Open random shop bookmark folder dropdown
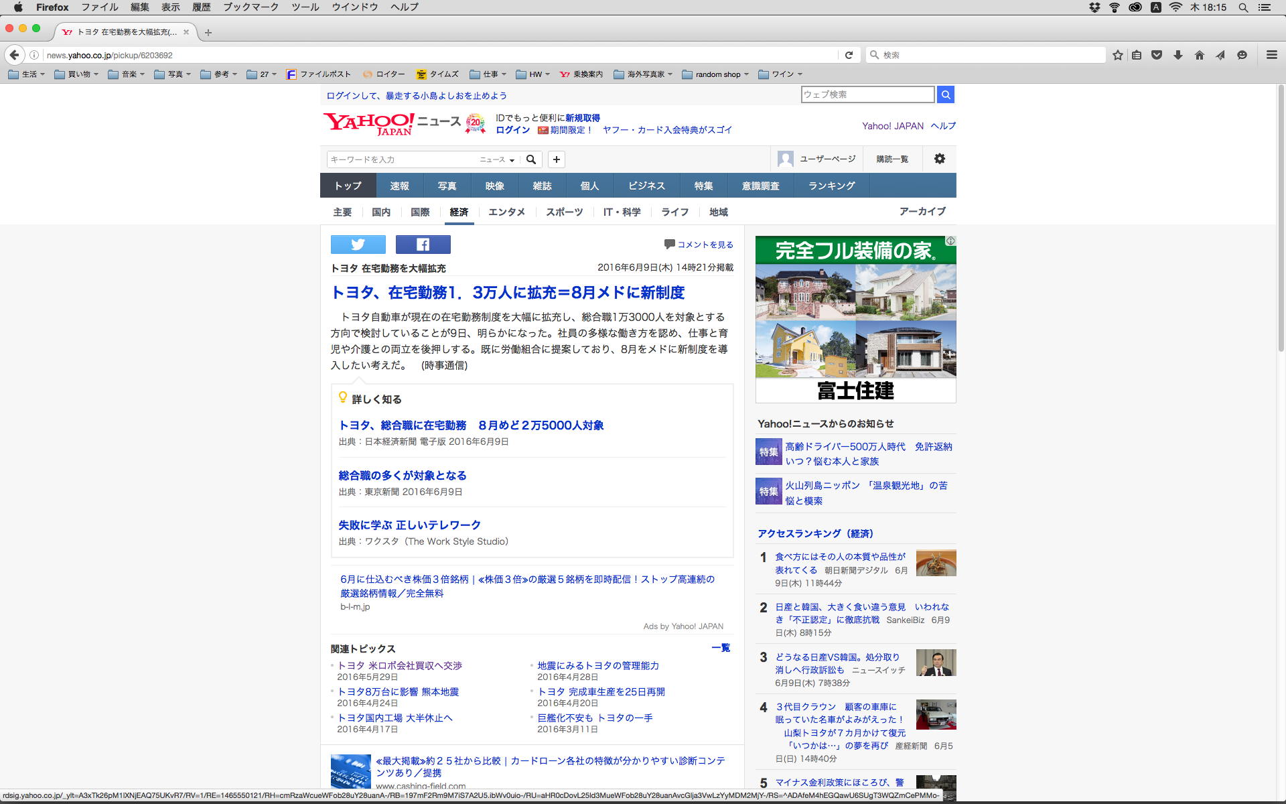This screenshot has width=1286, height=804. coord(715,74)
